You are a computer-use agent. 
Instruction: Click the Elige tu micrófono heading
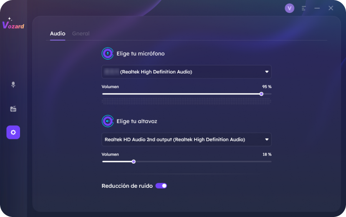(141, 53)
